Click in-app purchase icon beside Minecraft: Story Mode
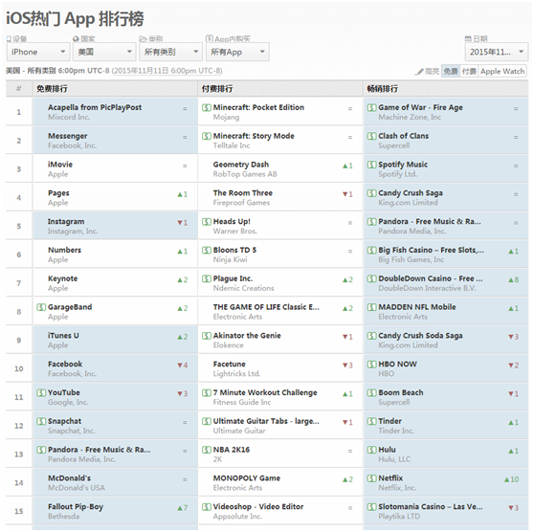Screen dimensions: 534x532 point(207,136)
